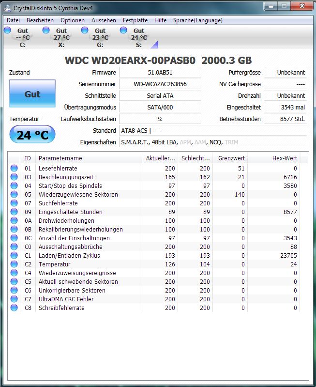Click Grenzwert value 140 in the table
This screenshot has width=316, height=387.
(x=240, y=195)
